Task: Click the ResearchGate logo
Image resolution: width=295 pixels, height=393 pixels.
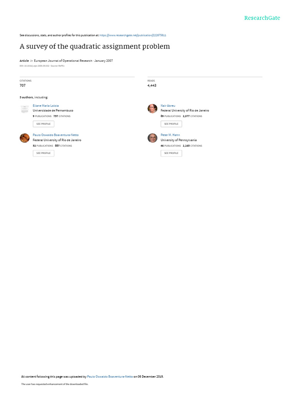Action: [x=262, y=18]
